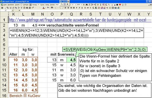Click the align left icon
Viewport: 152px width, 98px height.
[x=65, y=8]
